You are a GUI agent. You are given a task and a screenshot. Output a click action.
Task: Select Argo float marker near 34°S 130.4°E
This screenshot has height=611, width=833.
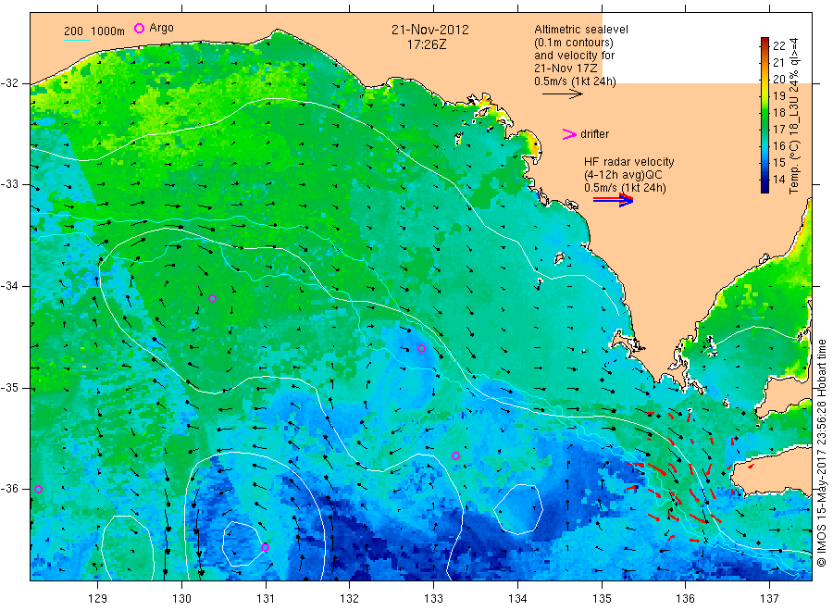213,299
